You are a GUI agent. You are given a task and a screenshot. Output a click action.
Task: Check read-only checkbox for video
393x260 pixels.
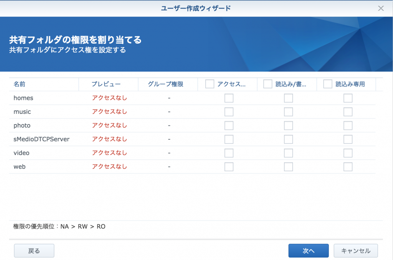(348, 153)
